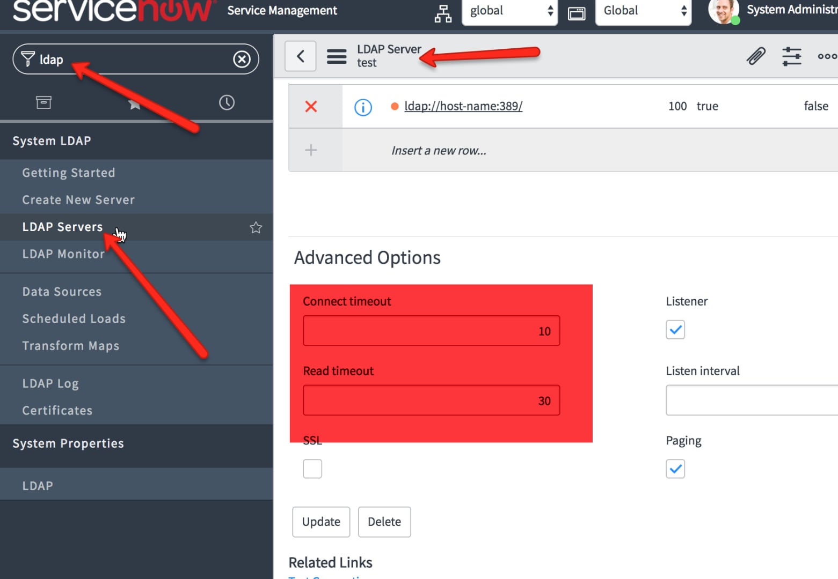Click the ServiceNow logo
Screen dimensions: 838x579
coord(113,11)
